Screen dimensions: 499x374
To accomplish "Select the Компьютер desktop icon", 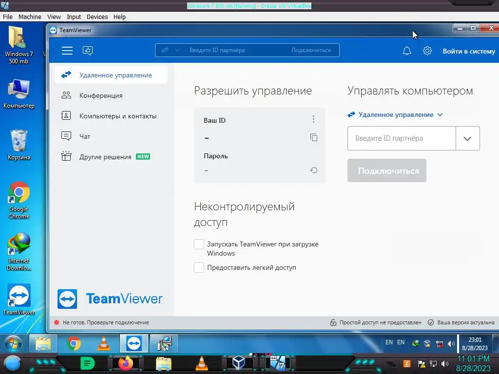I will [x=19, y=94].
